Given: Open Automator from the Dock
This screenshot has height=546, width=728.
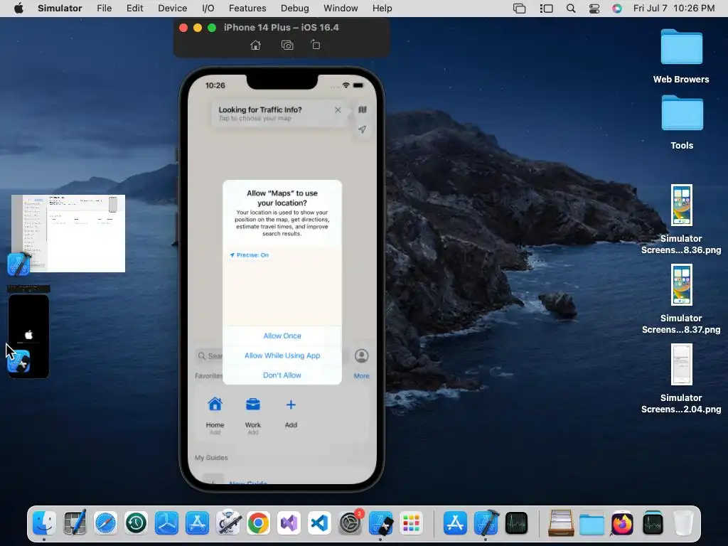Looking at the screenshot, I should coord(228,523).
